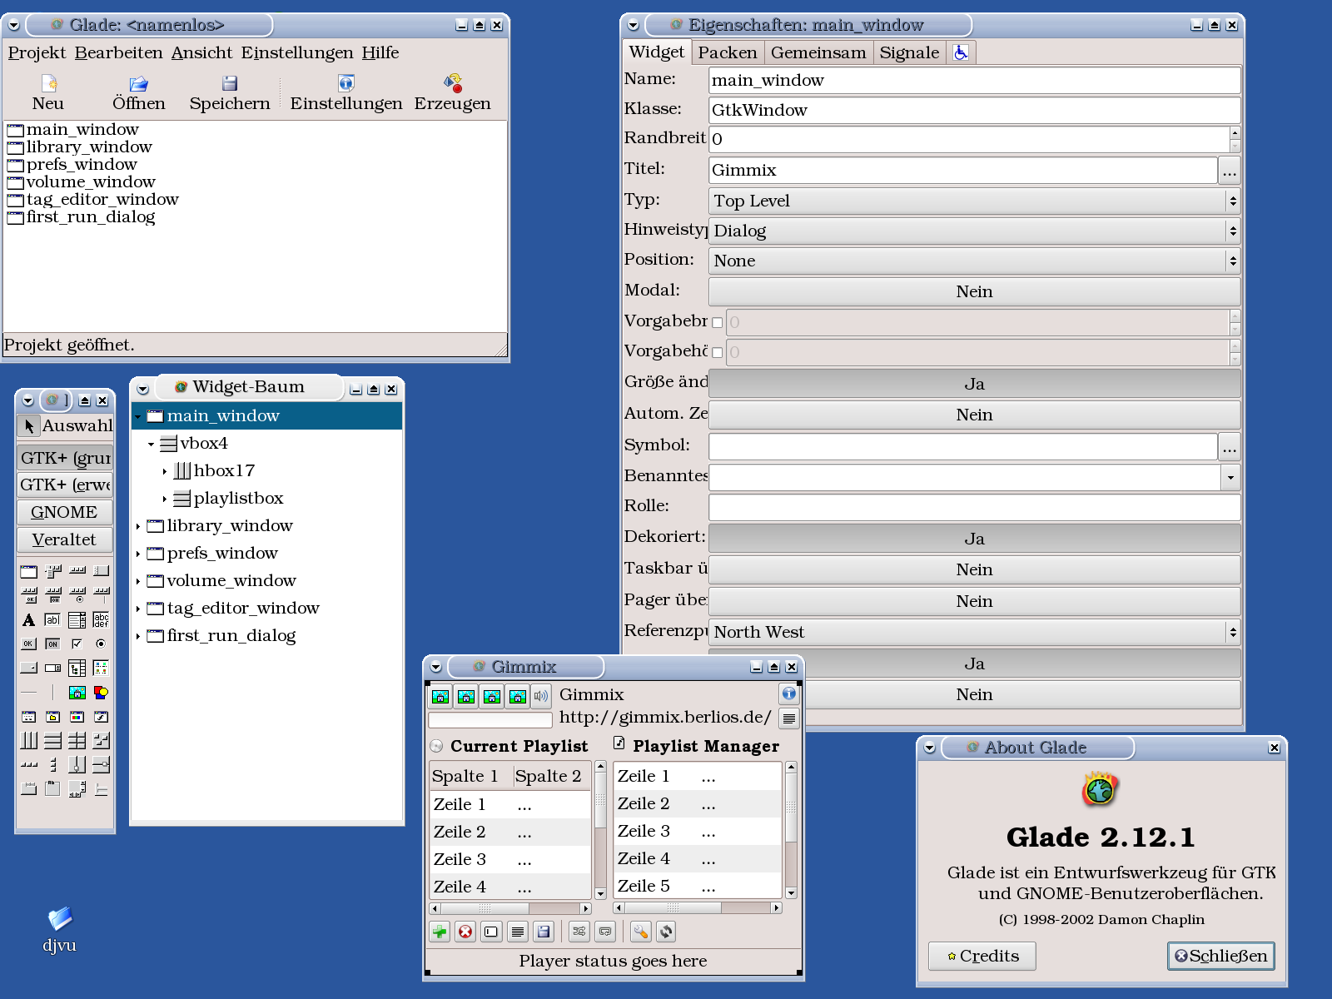Click the green plus add icon in Gimmix
The width and height of the screenshot is (1332, 999).
[x=440, y=932]
